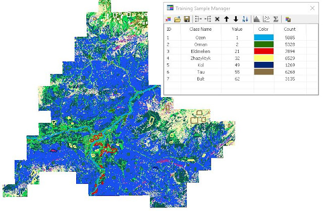Open the load training samples folder icon
Viewport: 323px width, 211px height.
tap(177, 19)
